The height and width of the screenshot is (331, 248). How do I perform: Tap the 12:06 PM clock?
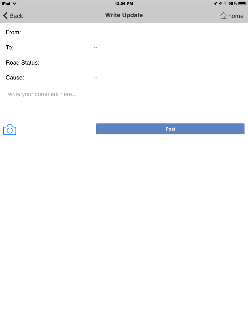click(x=124, y=3)
